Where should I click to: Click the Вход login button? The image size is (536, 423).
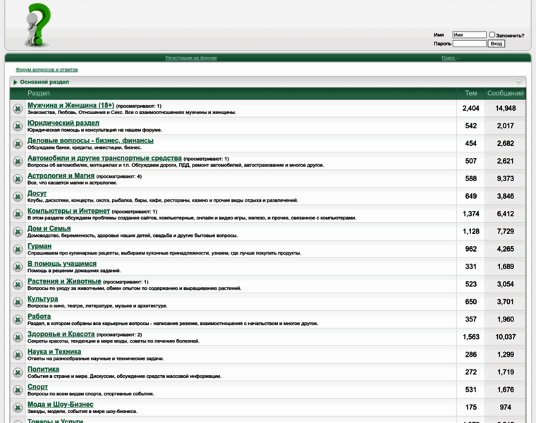click(x=496, y=44)
